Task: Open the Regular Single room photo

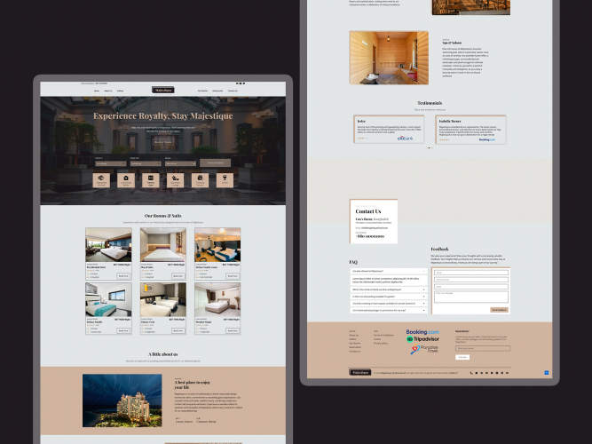Action: click(217, 299)
